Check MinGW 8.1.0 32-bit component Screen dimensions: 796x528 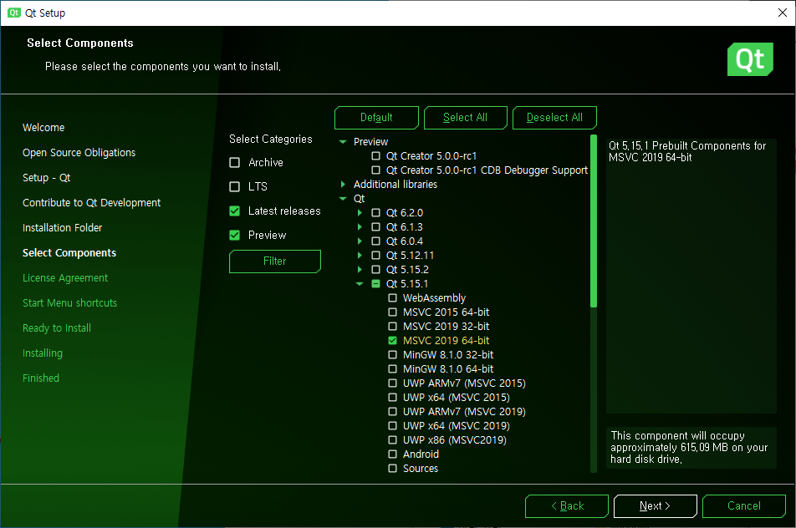[x=392, y=354]
